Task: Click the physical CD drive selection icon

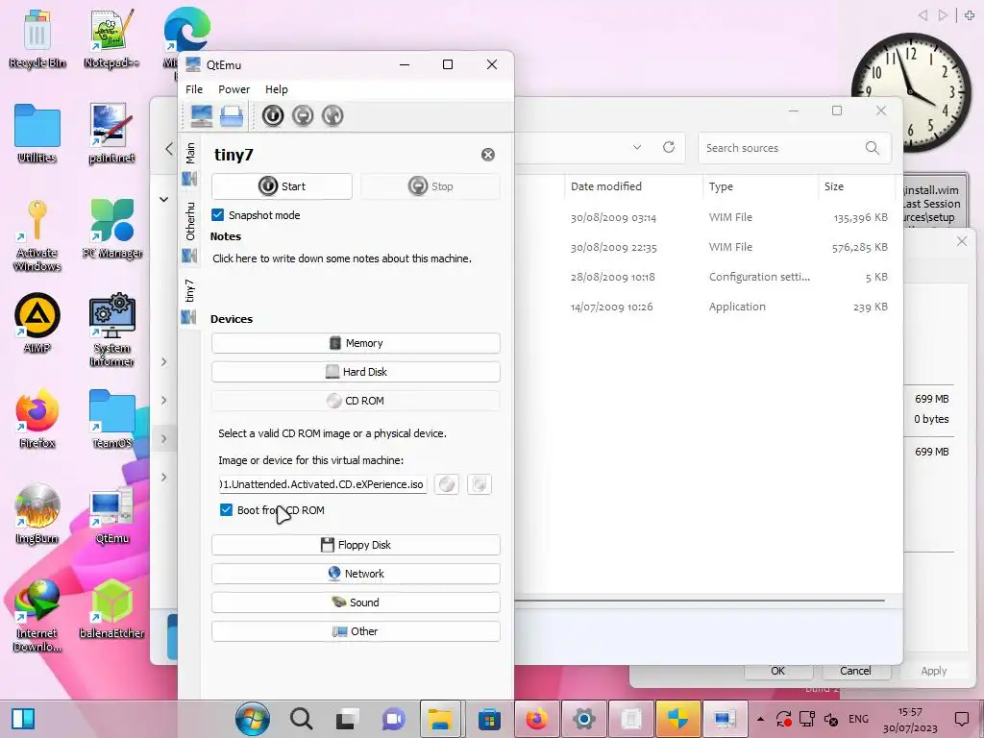Action: [480, 484]
